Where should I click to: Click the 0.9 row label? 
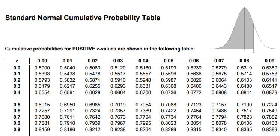pos(17,129)
